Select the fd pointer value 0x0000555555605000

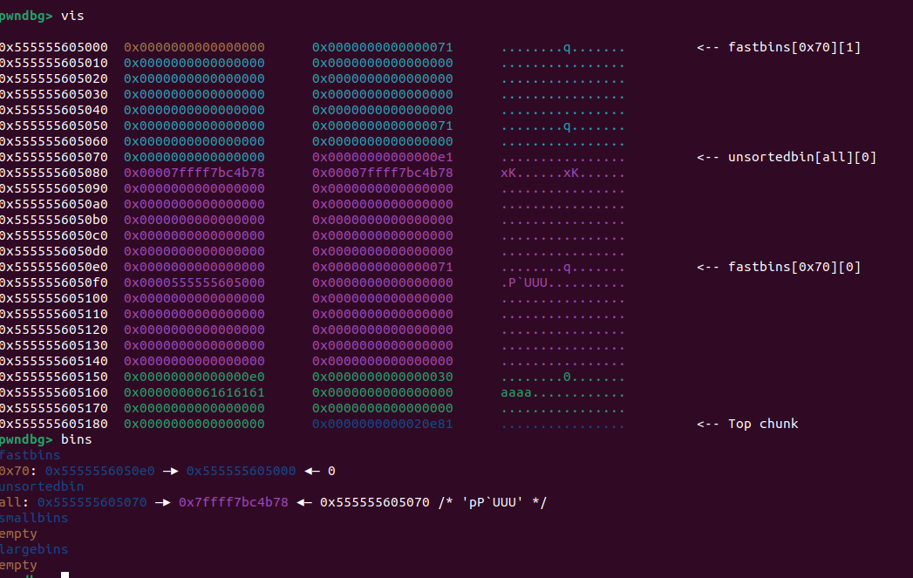pyautogui.click(x=194, y=282)
